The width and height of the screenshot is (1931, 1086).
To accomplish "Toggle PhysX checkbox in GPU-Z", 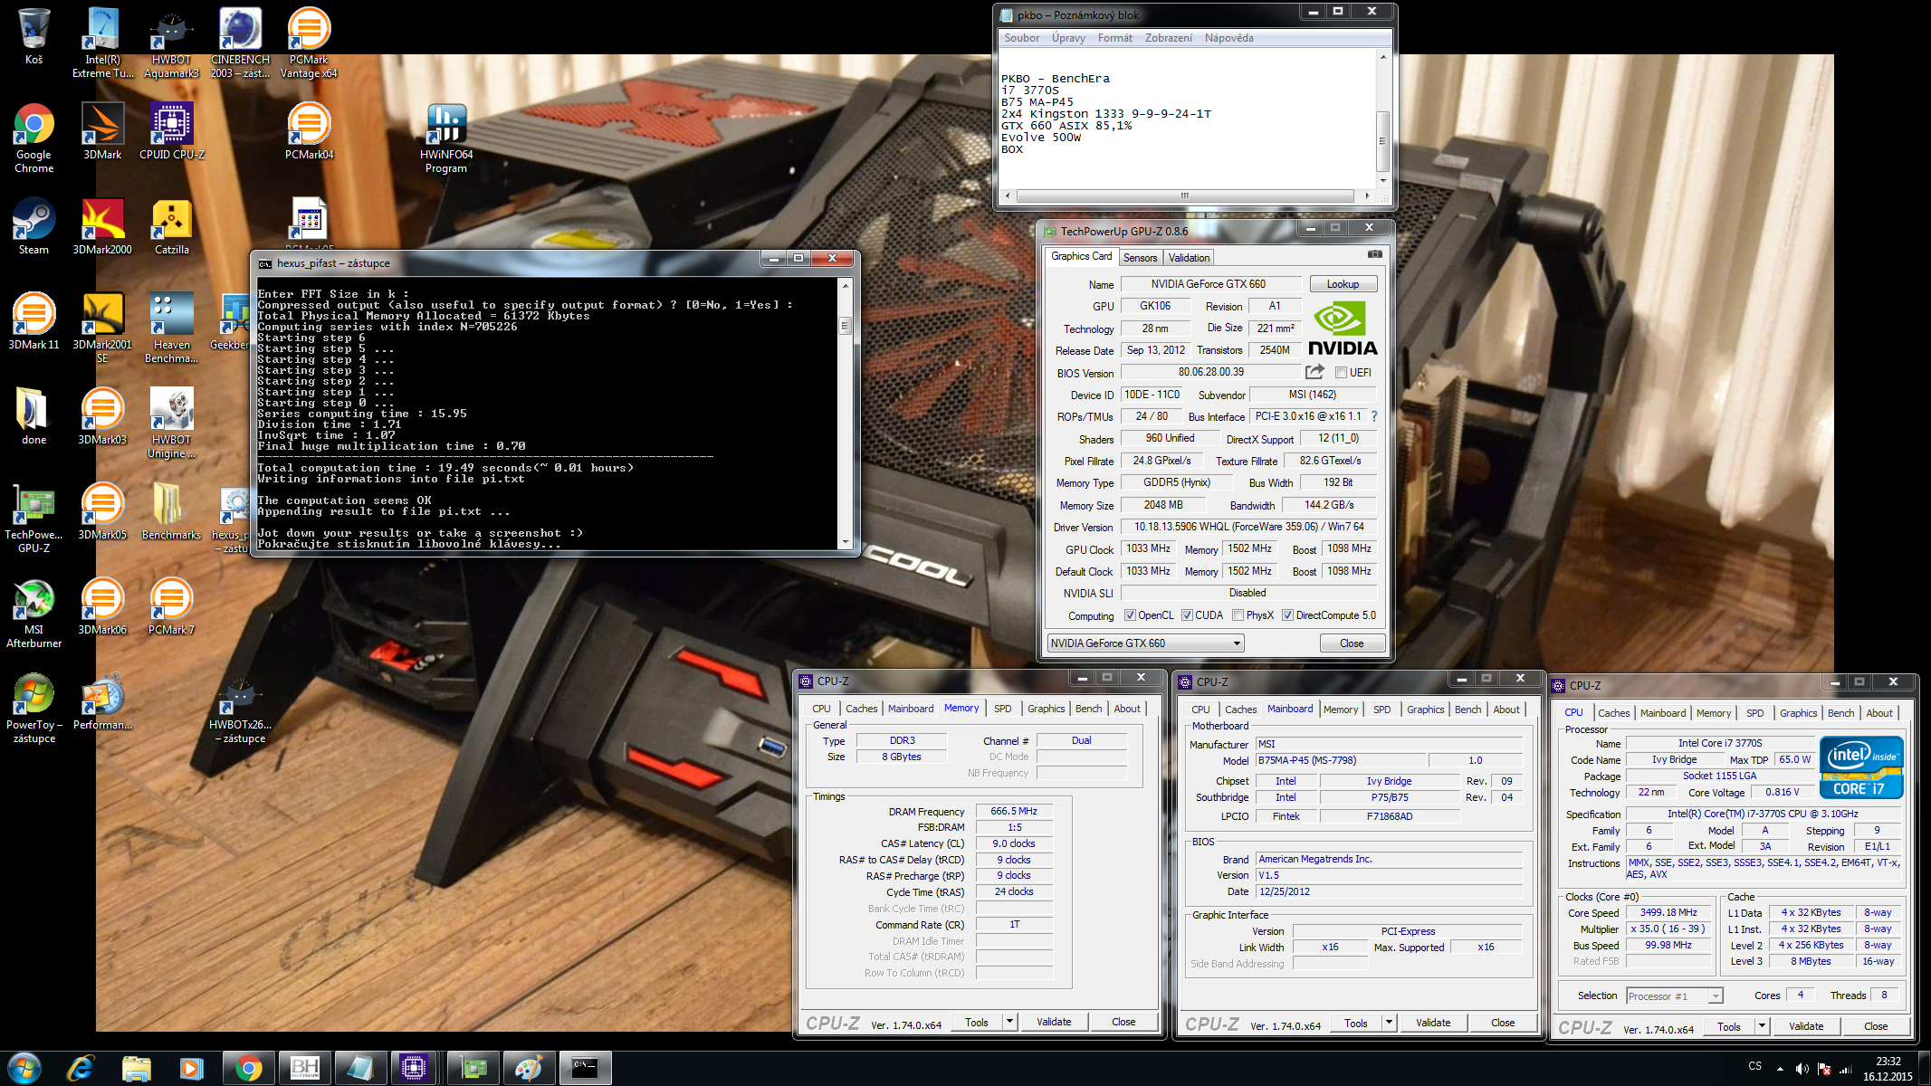I will 1238,615.
